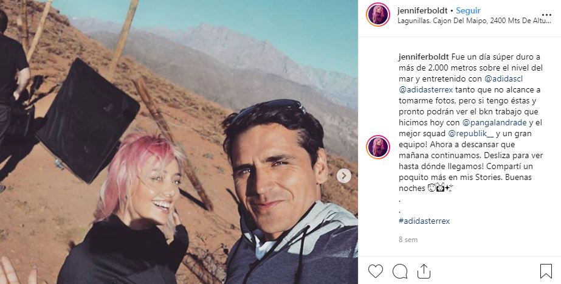Click the avatar beside the caption
Viewport: 561px width, 284px height.
click(378, 147)
